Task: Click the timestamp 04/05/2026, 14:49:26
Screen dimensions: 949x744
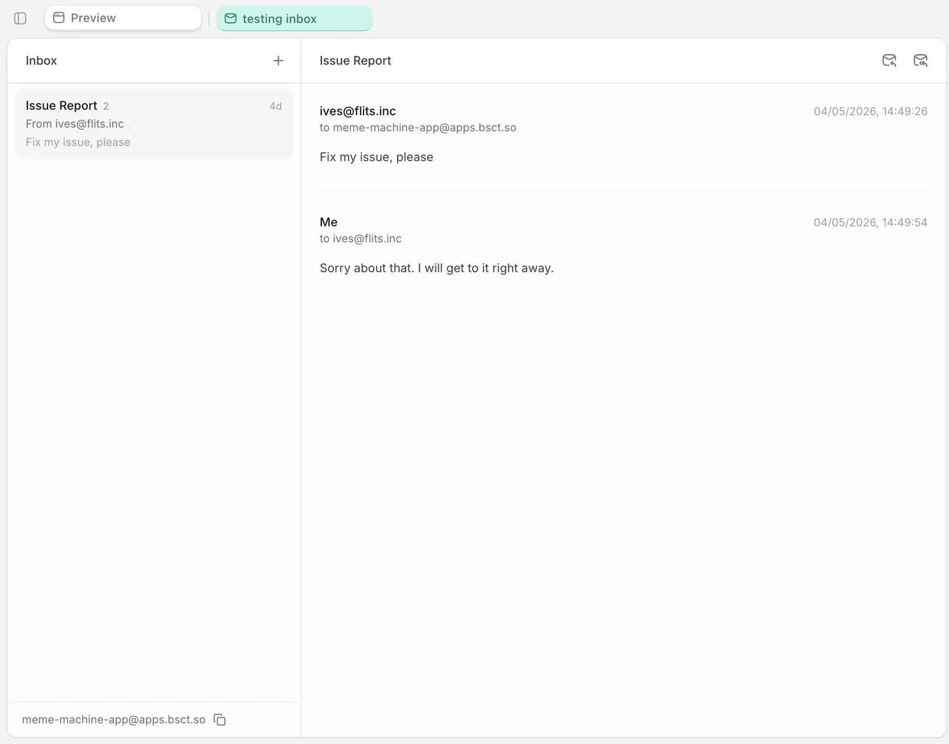Action: click(870, 111)
